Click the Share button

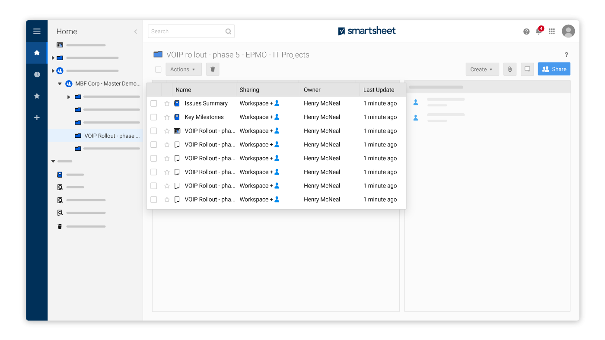pyautogui.click(x=554, y=69)
